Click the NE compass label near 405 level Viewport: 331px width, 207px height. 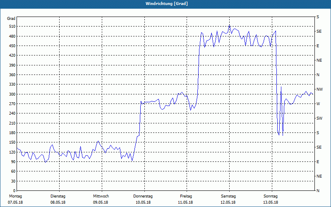(319, 60)
